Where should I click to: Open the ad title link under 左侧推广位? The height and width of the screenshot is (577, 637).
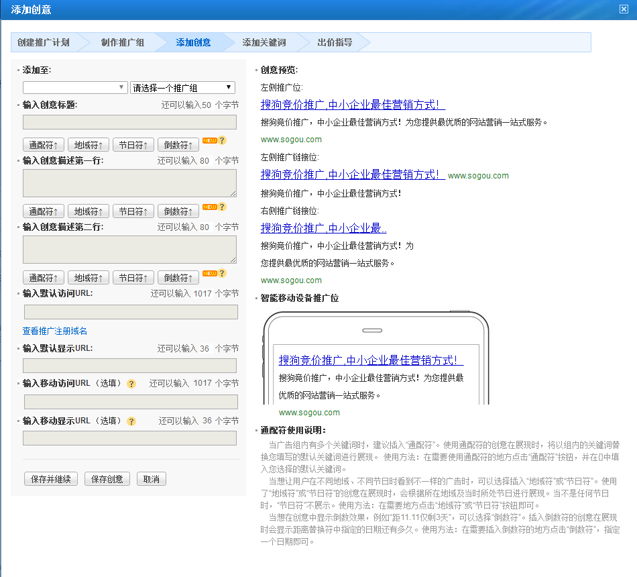pyautogui.click(x=353, y=105)
